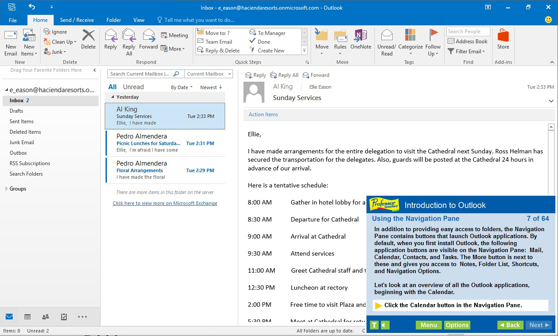Open the Current Mailbox search scope dropdown
Image resolution: width=558 pixels, height=336 pixels.
[x=209, y=73]
